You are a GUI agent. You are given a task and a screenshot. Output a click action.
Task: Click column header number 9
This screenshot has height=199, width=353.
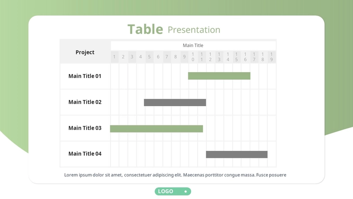(184, 57)
